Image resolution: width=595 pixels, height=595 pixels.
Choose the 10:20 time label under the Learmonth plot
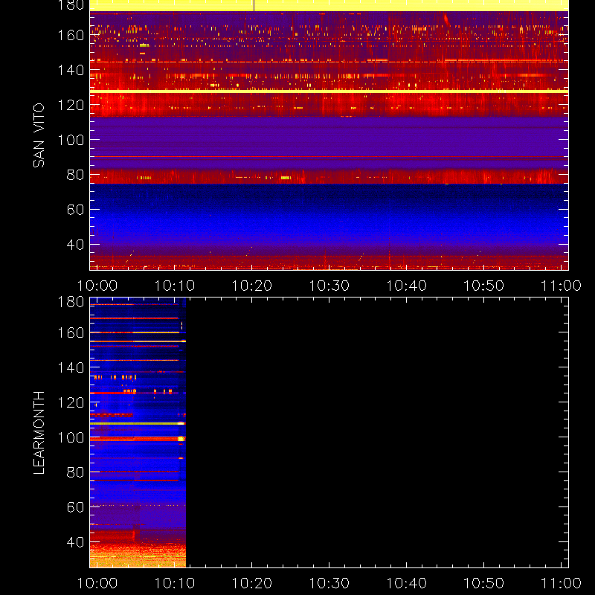pos(252,583)
